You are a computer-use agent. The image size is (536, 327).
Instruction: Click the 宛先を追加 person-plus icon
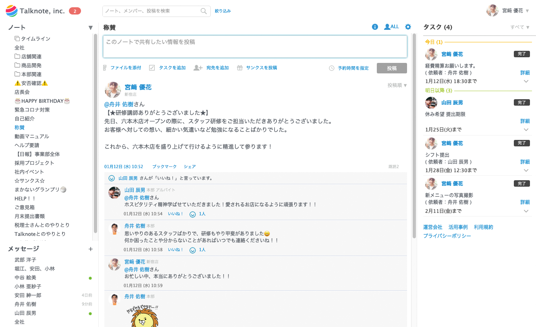click(198, 68)
